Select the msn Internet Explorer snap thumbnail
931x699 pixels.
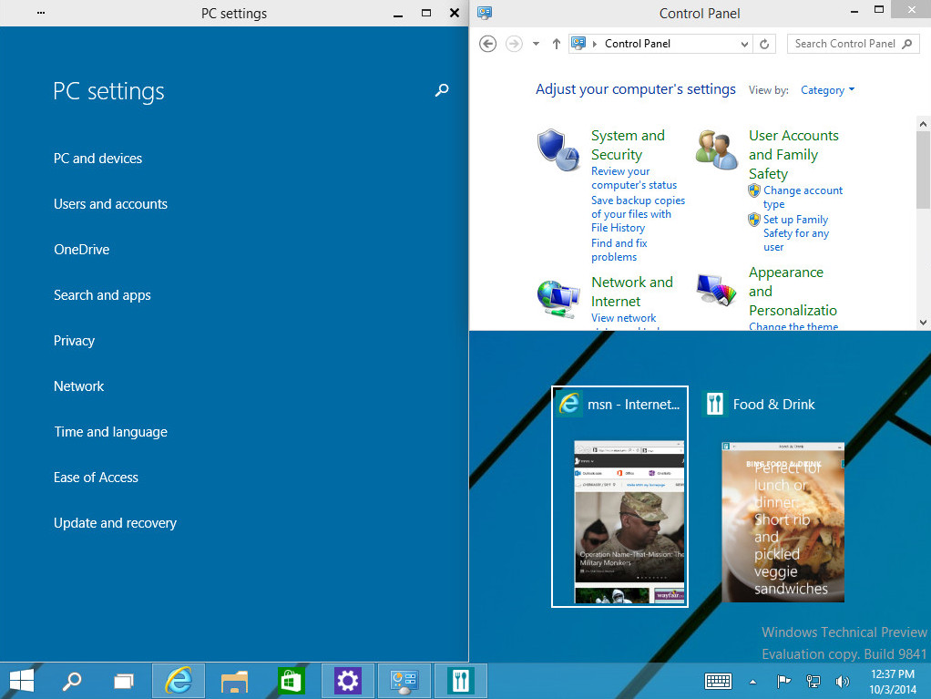[619, 497]
